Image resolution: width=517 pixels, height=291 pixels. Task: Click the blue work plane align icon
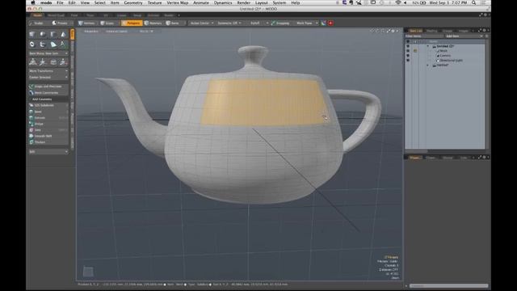pyautogui.click(x=324, y=23)
